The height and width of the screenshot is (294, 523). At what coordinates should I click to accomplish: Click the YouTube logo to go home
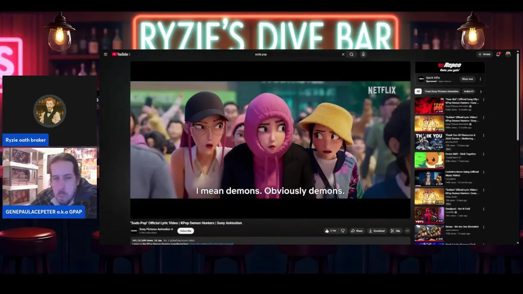pyautogui.click(x=121, y=54)
